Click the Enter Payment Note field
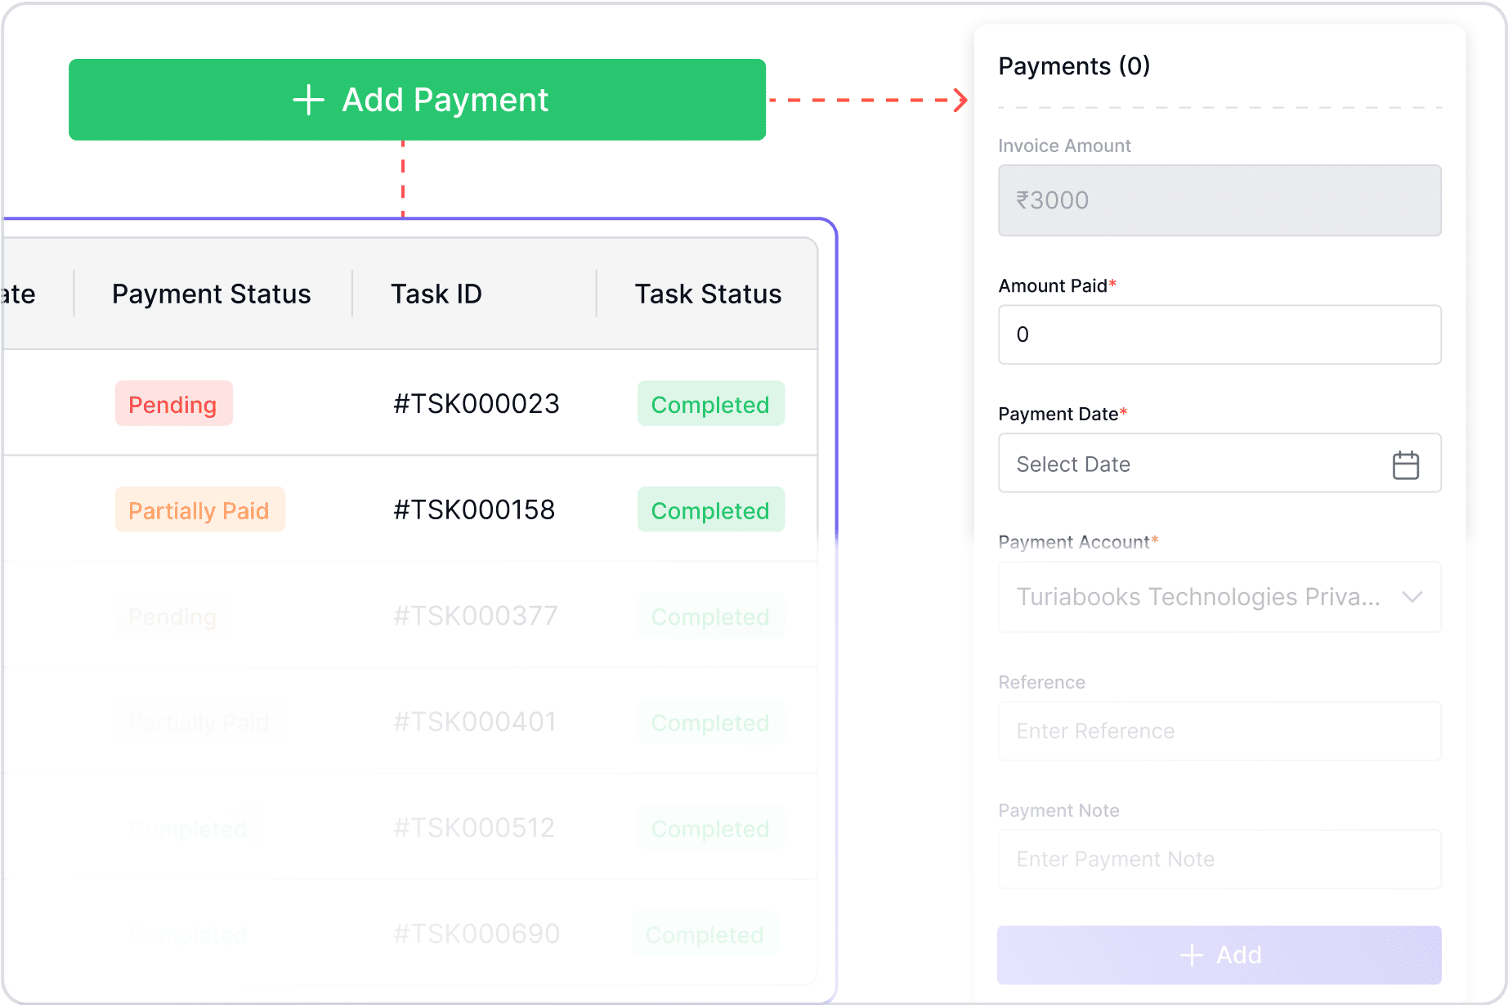The width and height of the screenshot is (1508, 1005). 1219,859
